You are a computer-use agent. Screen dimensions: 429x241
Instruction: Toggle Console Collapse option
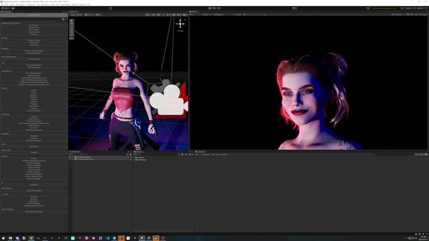(206, 155)
